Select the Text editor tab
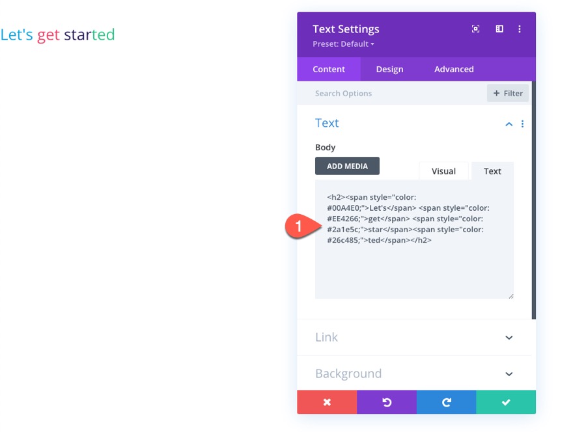Screen dimensions: 573x432 (492, 171)
